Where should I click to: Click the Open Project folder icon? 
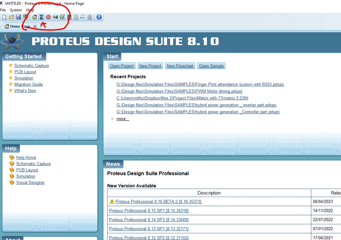tap(11, 17)
